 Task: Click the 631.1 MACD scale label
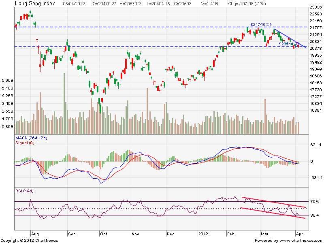click(x=315, y=145)
